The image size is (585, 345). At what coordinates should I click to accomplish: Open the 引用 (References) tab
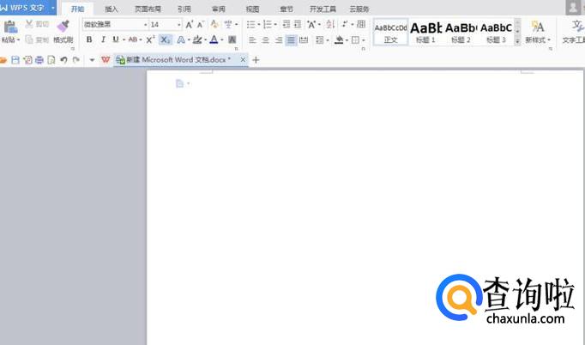click(184, 9)
